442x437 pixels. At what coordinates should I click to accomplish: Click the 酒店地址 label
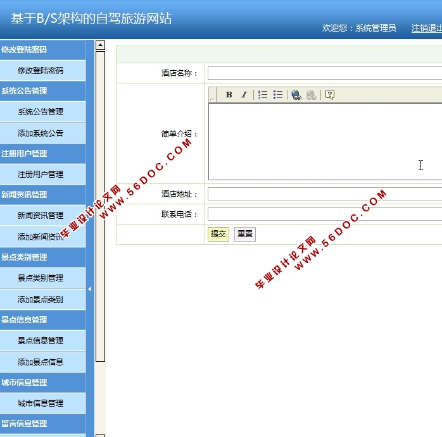[179, 194]
